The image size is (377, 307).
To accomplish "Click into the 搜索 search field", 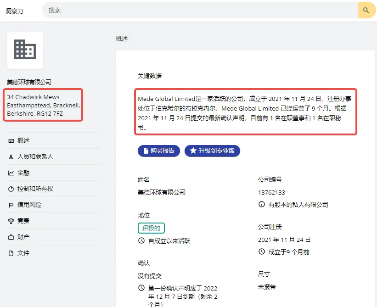I will 200,10.
